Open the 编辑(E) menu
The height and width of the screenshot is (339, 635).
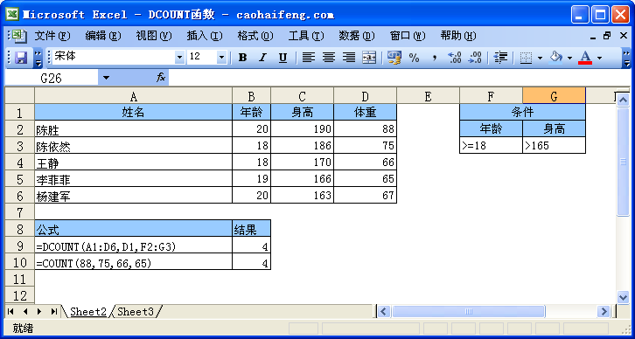click(103, 36)
